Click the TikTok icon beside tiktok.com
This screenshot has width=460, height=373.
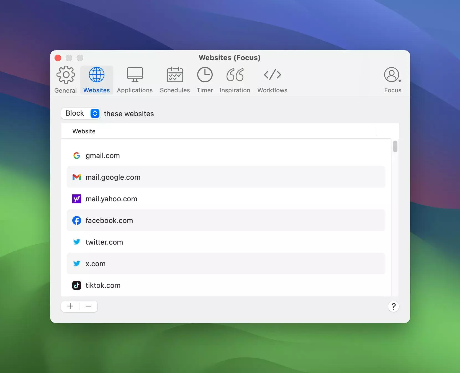click(77, 285)
